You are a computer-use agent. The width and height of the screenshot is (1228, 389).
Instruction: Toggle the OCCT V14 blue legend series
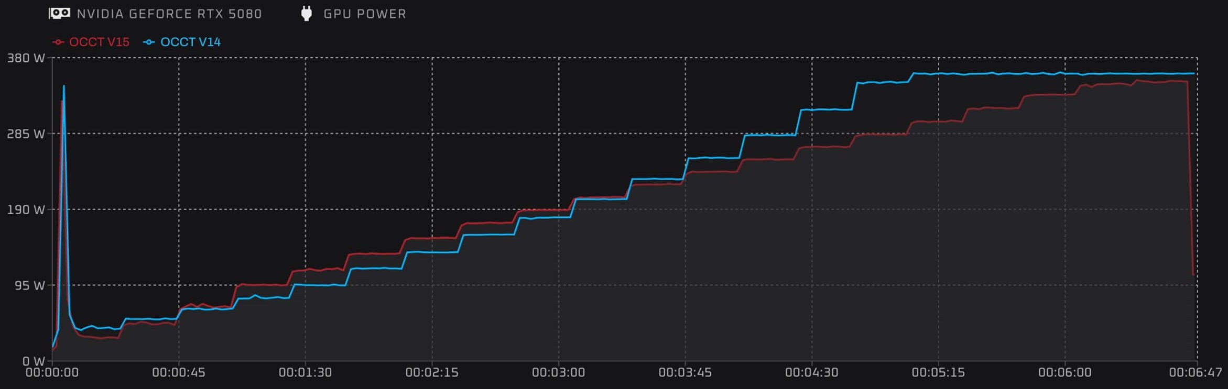tap(182, 42)
